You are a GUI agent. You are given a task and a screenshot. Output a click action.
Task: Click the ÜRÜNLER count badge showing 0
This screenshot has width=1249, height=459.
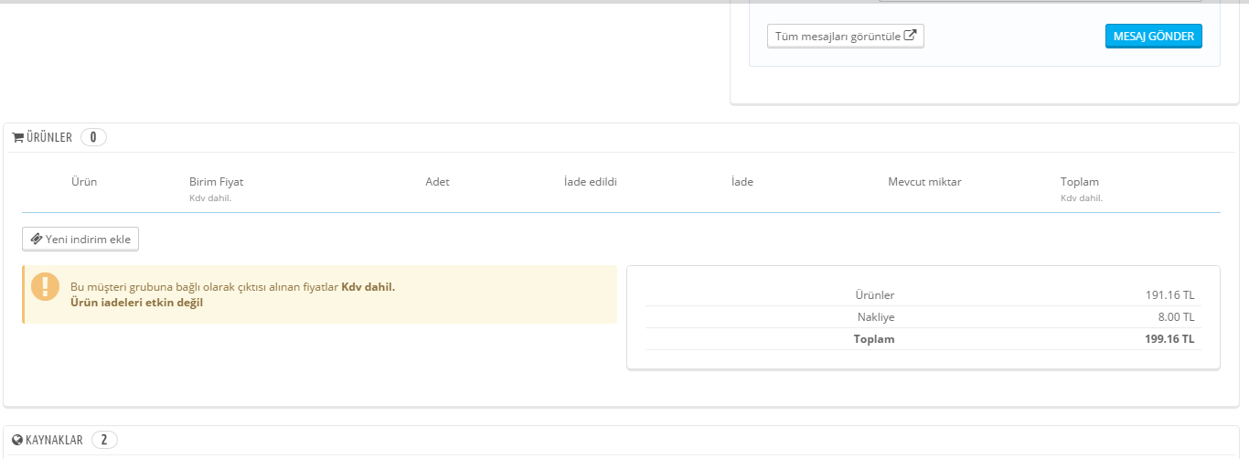click(x=93, y=137)
